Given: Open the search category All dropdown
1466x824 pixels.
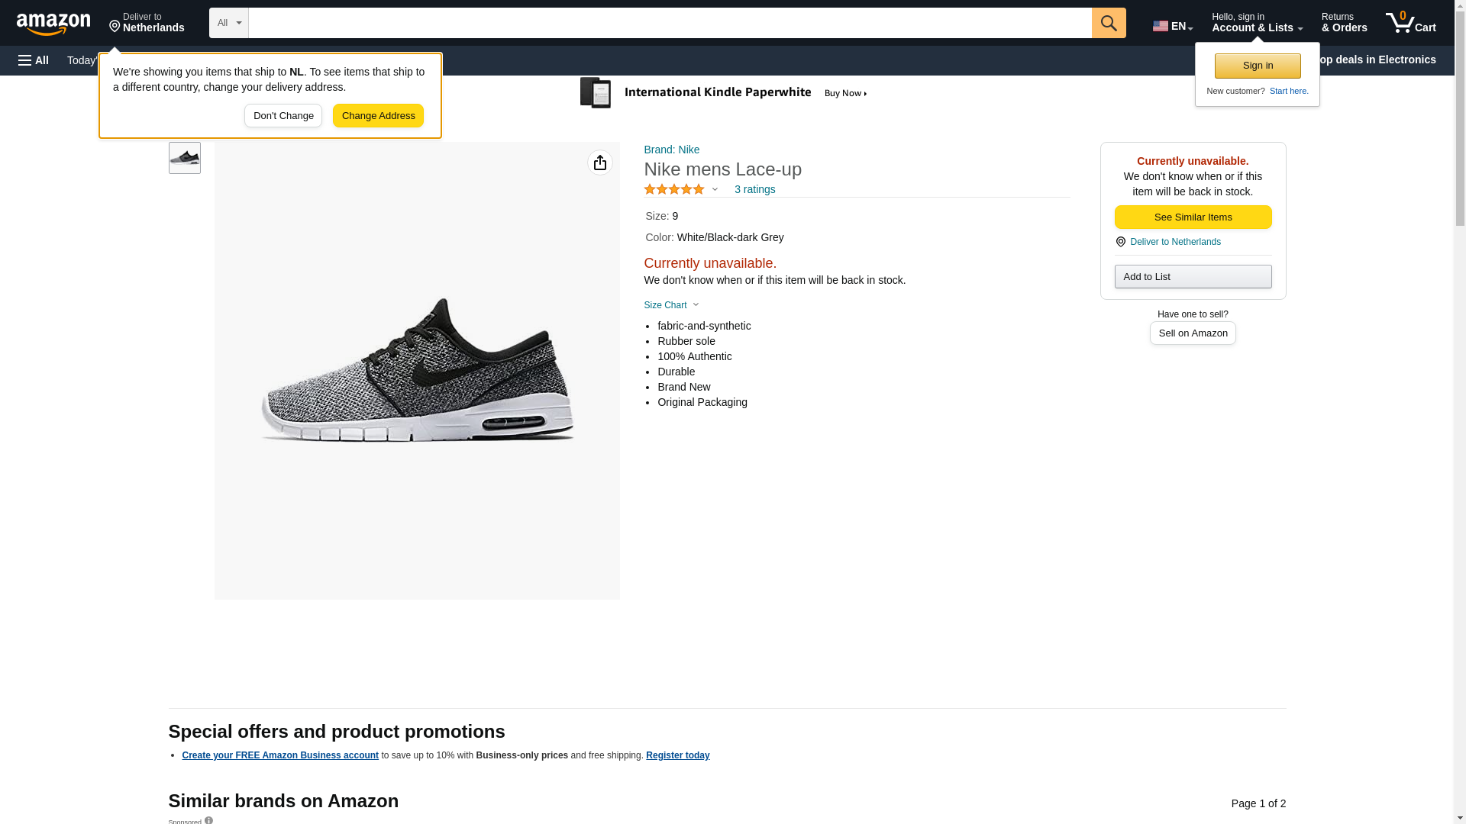Looking at the screenshot, I should click(228, 23).
